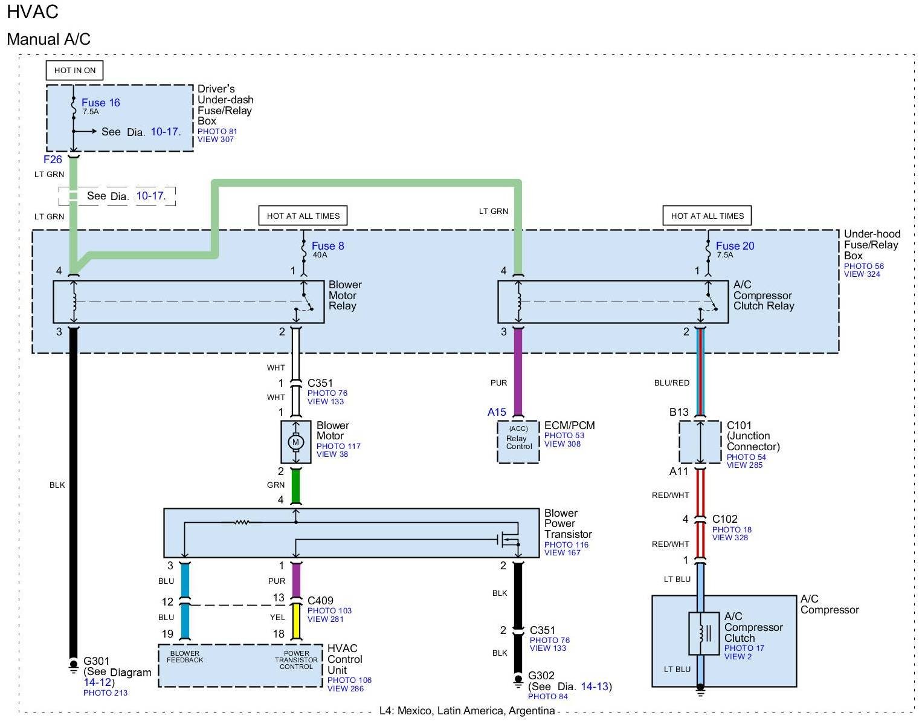Click the Blower Motor Relay label

pyautogui.click(x=345, y=295)
